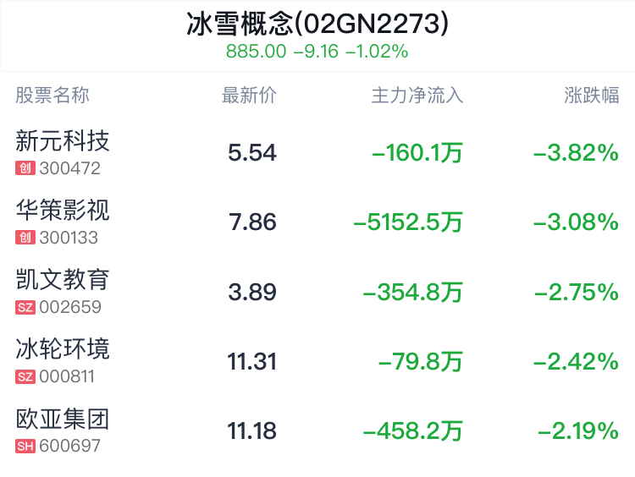Click the 股票名称 column header
This screenshot has width=635, height=477.
point(52,96)
